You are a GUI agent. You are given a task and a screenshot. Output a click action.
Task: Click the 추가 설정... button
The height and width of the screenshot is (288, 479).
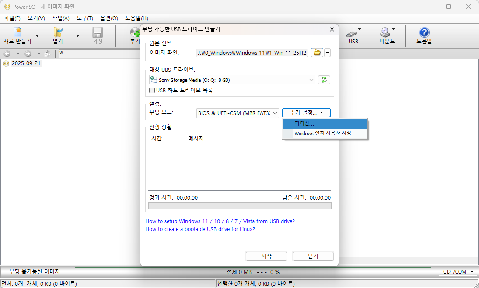click(306, 112)
